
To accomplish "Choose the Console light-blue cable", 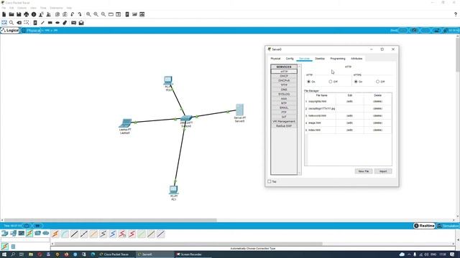I will click(x=65, y=234).
